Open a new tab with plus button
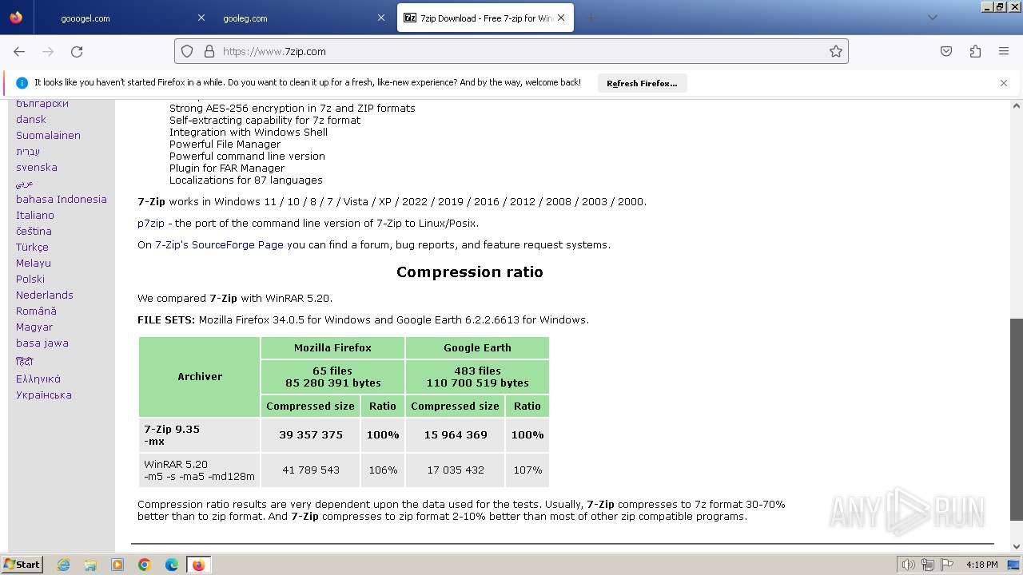The height and width of the screenshot is (575, 1023). 591,18
